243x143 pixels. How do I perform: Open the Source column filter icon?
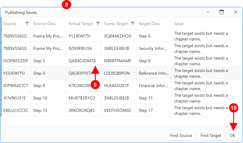(27, 24)
